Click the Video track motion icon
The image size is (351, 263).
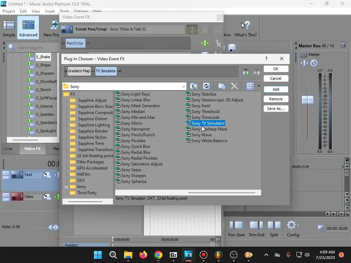47,197
